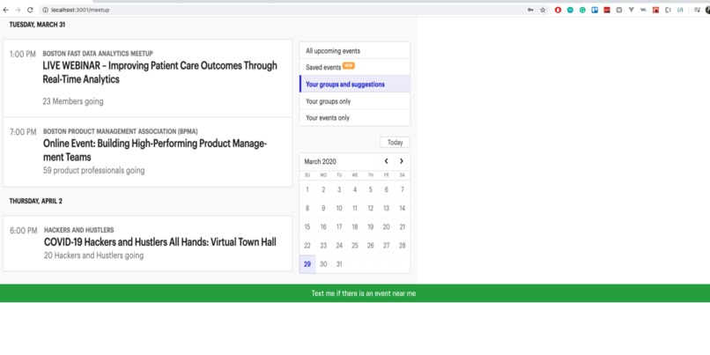Click the orange NEW badge on Saved events
The image size is (710, 355).
pos(349,66)
